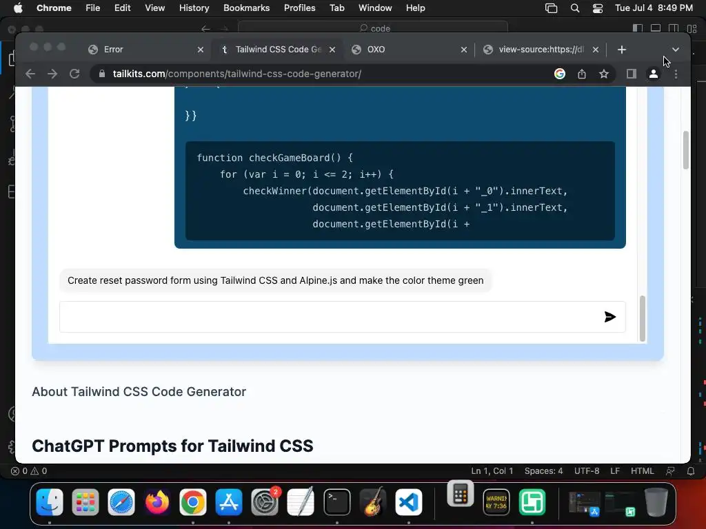Viewport: 706px width, 529px height.
Task: Open System Settings from the Dock
Action: pos(265,502)
